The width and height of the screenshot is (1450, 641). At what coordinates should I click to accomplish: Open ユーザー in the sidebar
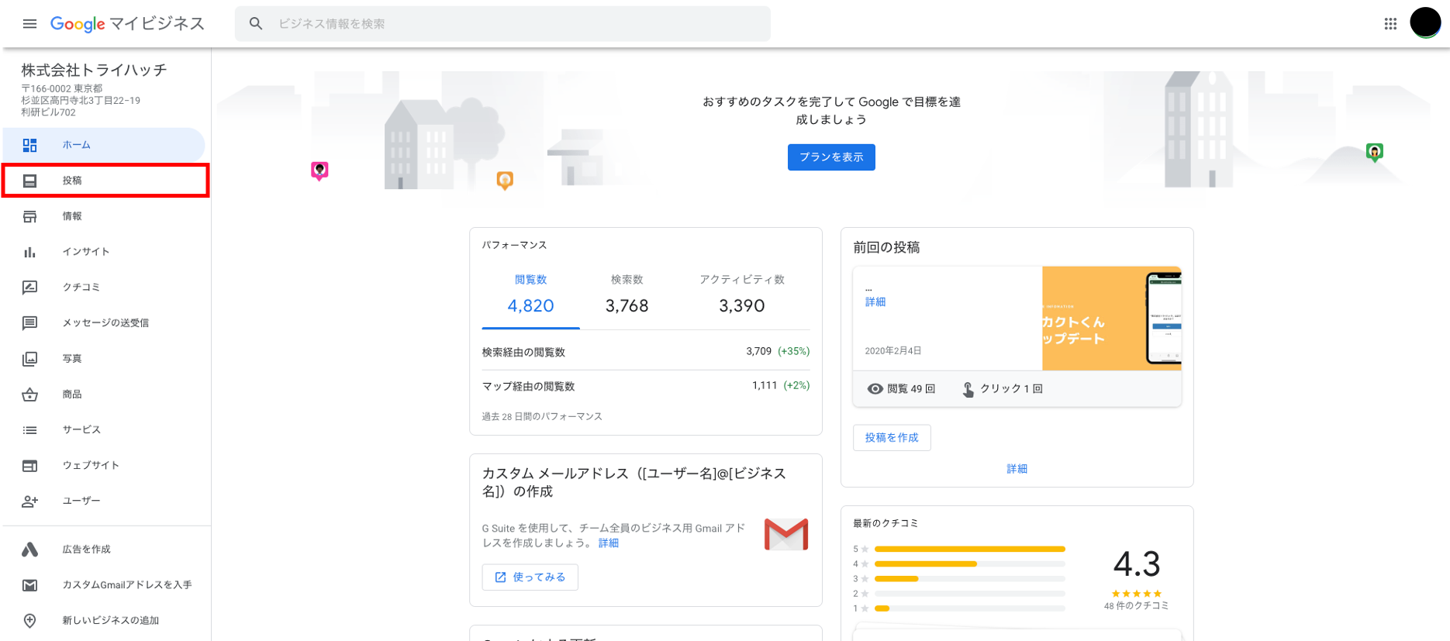click(x=104, y=501)
